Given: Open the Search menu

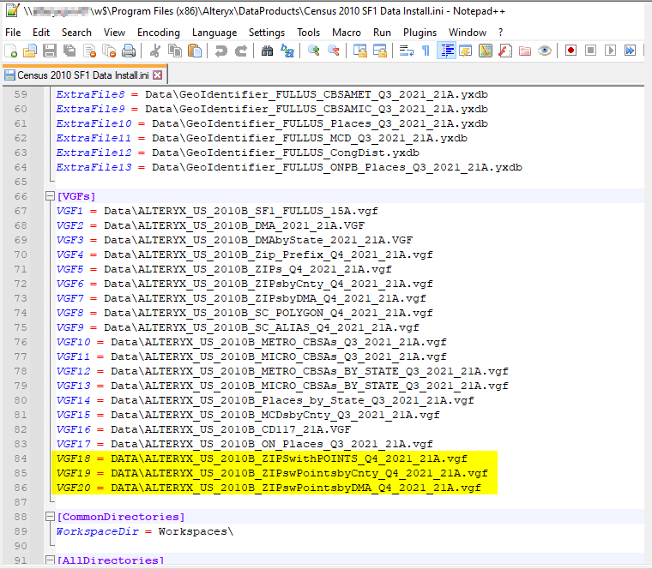Looking at the screenshot, I should pyautogui.click(x=76, y=33).
